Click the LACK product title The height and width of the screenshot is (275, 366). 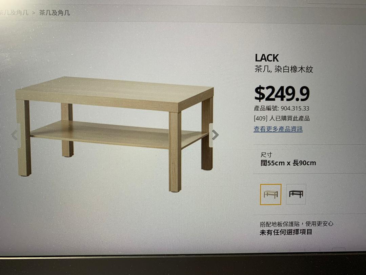click(267, 58)
